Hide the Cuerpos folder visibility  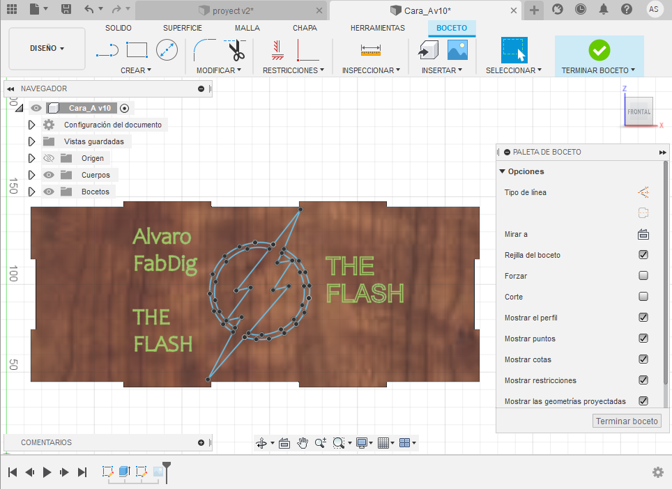pyautogui.click(x=49, y=175)
